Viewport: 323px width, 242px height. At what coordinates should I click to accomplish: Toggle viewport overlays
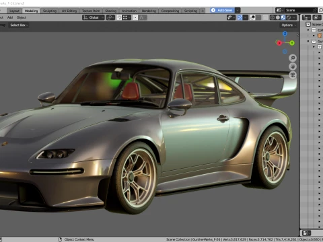point(252,17)
